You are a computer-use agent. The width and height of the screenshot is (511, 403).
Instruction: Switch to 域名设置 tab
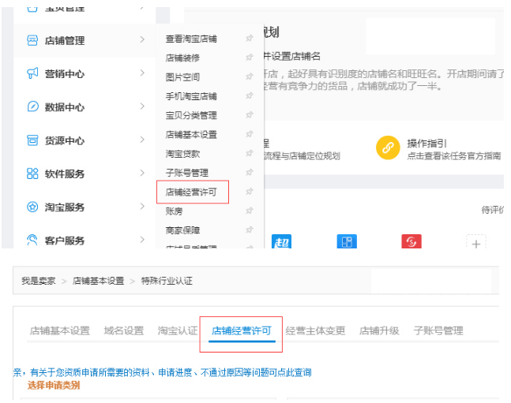point(124,330)
